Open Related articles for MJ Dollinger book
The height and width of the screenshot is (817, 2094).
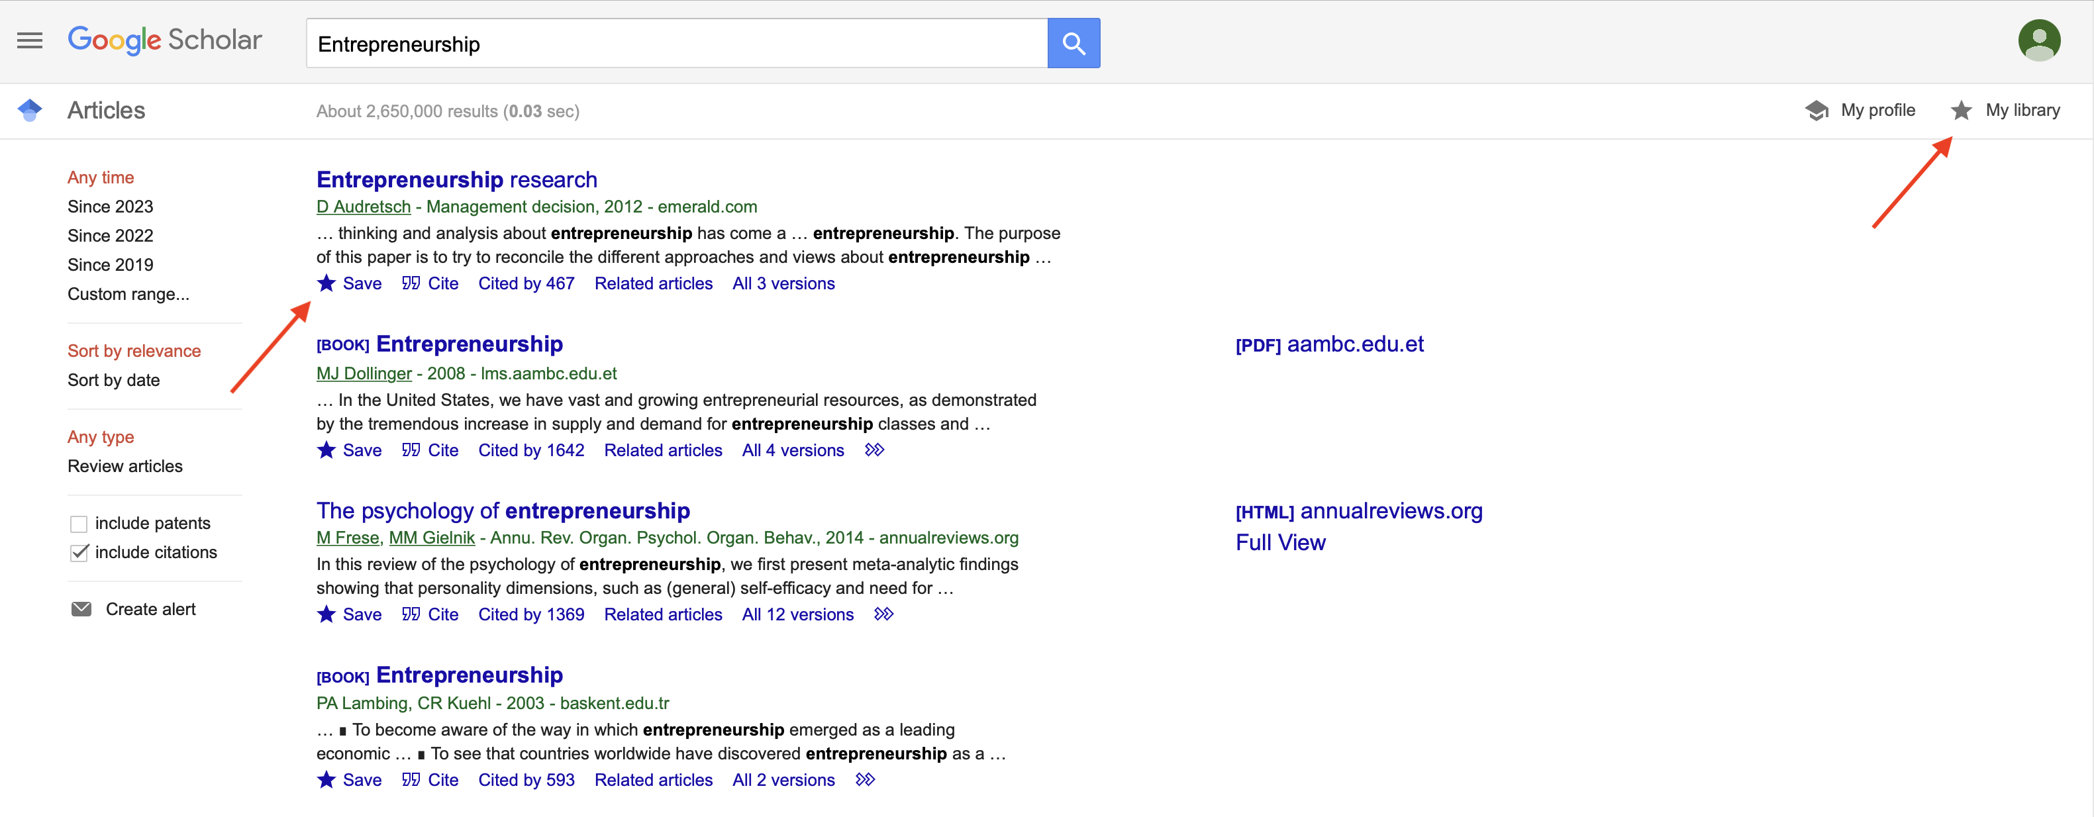664,450
